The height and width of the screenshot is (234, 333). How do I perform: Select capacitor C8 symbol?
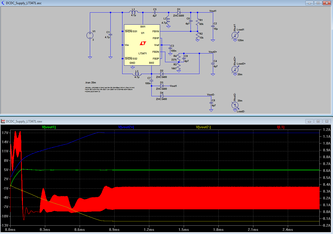click(x=211, y=103)
